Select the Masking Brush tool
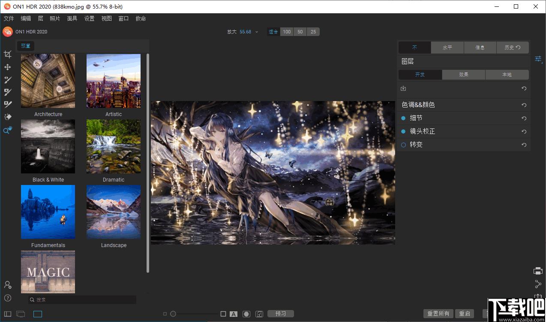The image size is (546, 322). [x=7, y=92]
